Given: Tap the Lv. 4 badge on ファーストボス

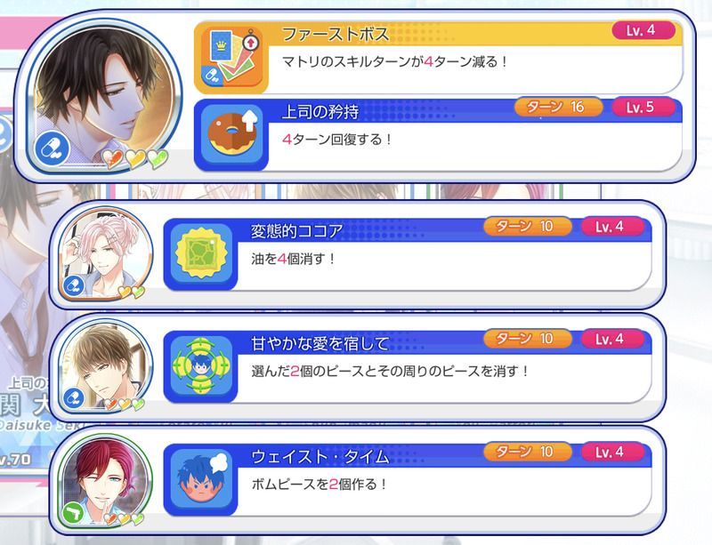Looking at the screenshot, I should pyautogui.click(x=643, y=30).
